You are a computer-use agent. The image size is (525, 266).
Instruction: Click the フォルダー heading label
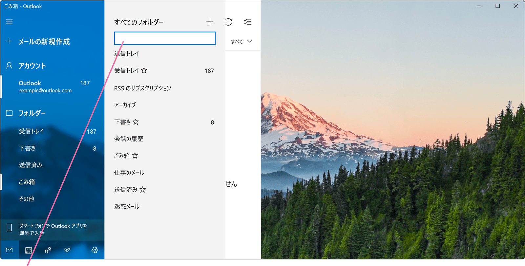click(32, 113)
